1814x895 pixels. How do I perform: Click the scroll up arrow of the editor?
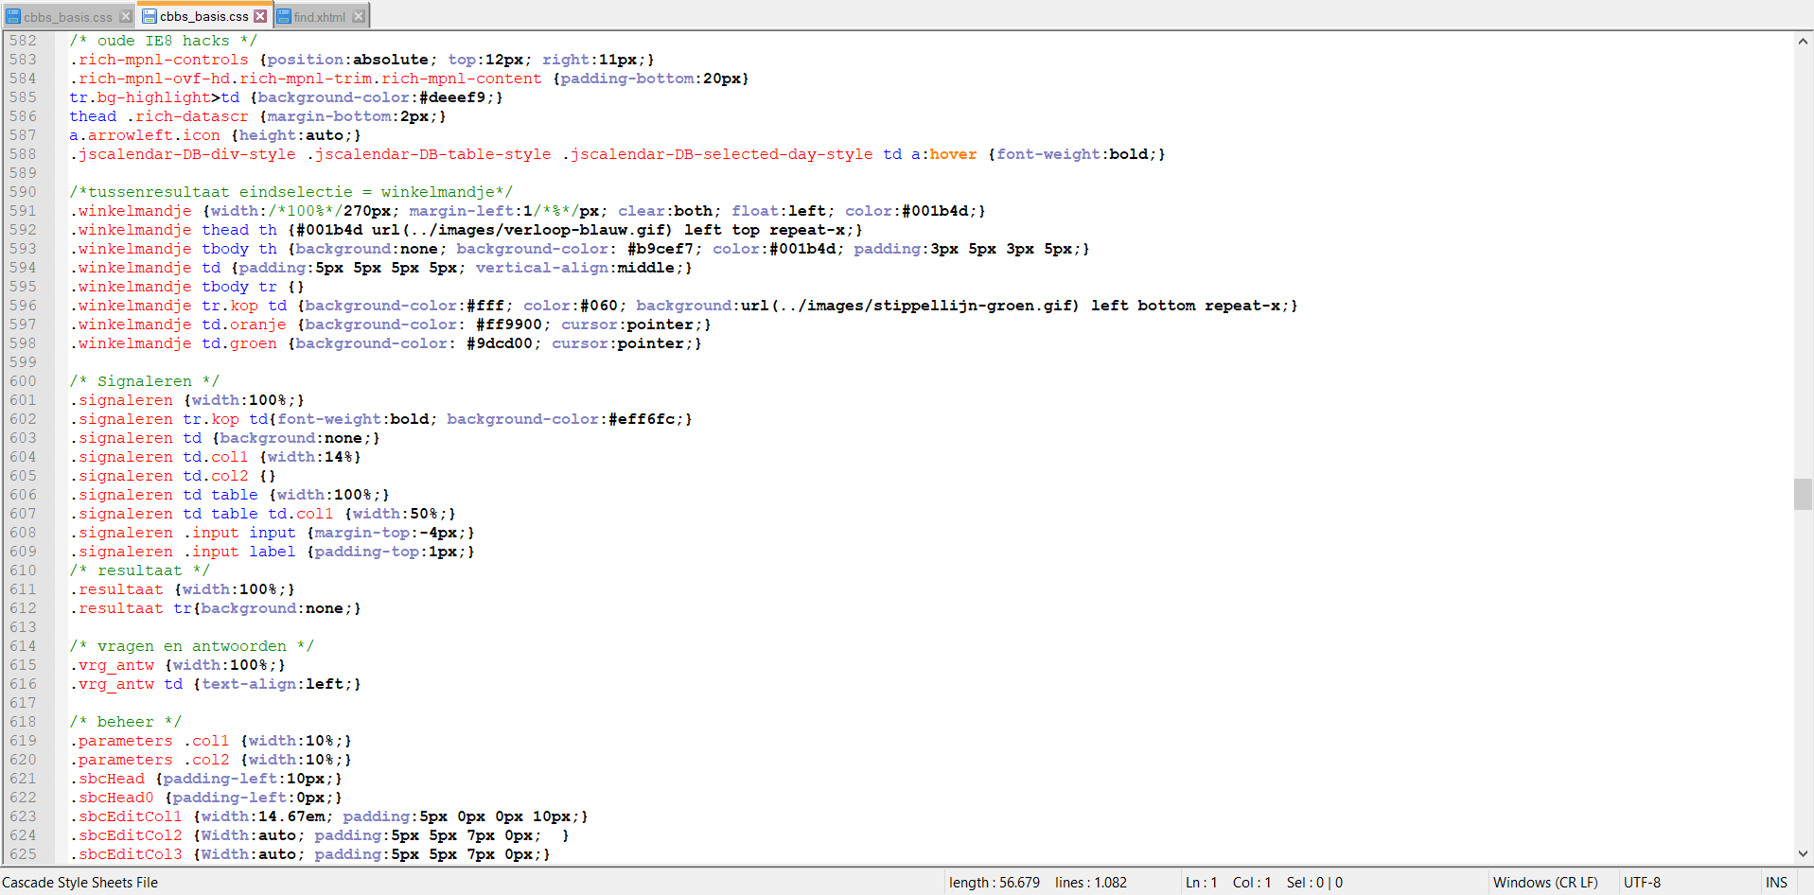tap(1803, 41)
